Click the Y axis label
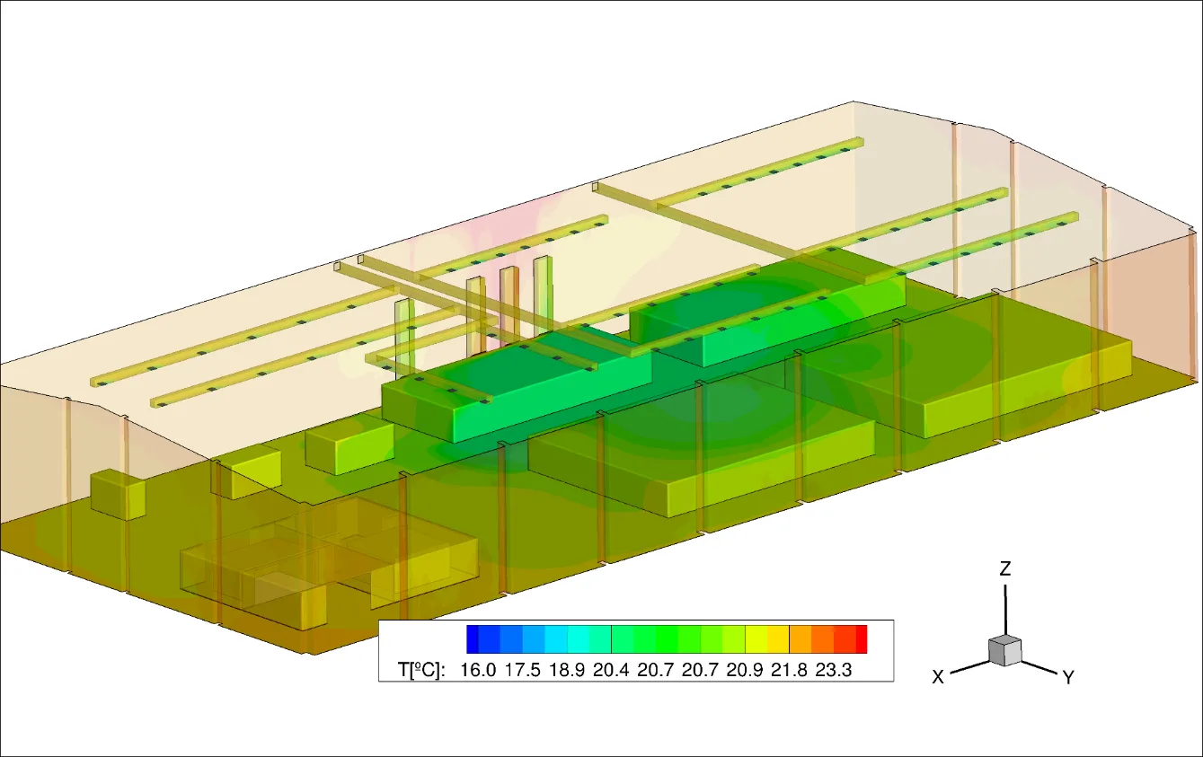1203x757 pixels. 1069,678
